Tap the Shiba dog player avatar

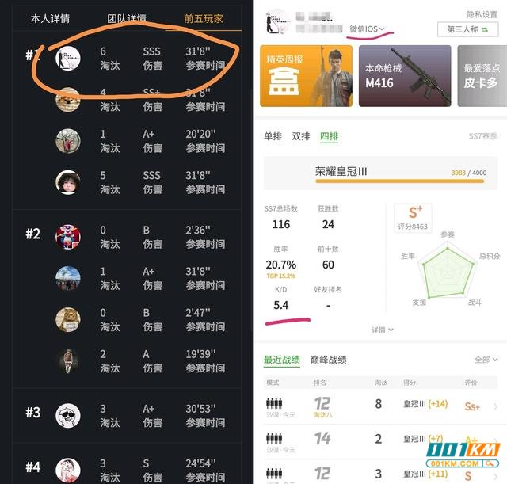(x=68, y=100)
